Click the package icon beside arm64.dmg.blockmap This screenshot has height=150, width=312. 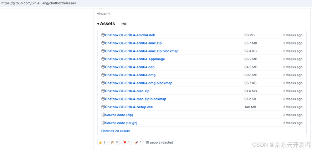[103, 83]
